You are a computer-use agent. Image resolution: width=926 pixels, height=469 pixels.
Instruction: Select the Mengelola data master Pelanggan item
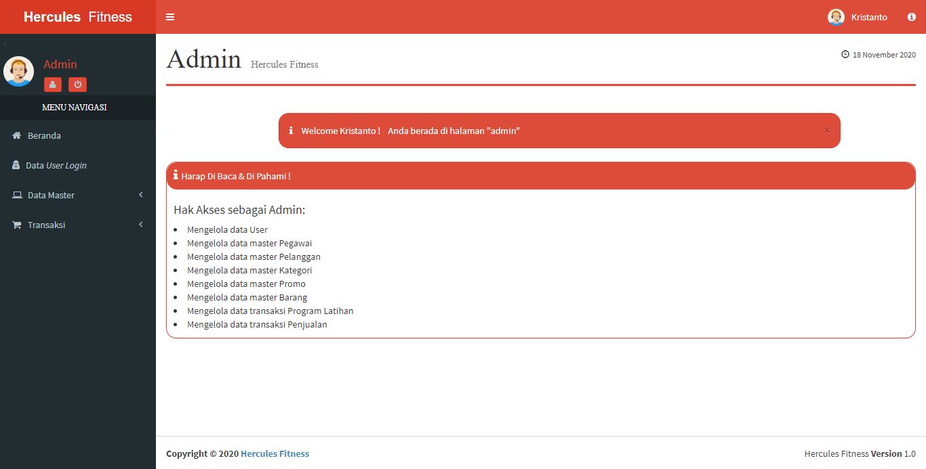click(x=254, y=256)
